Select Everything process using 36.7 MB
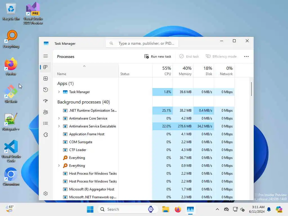This screenshot has width=288, height=216. (x=144, y=157)
